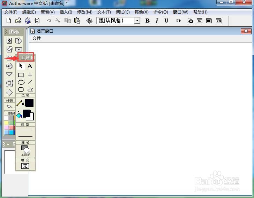Click the Copy toolbar icon
The width and height of the screenshot is (254, 198).
[x=68, y=21]
